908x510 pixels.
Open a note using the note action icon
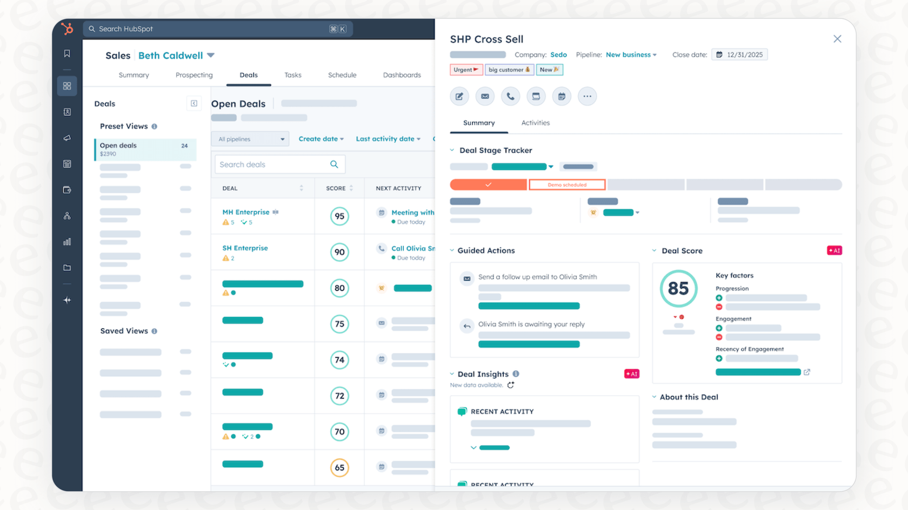(x=459, y=96)
